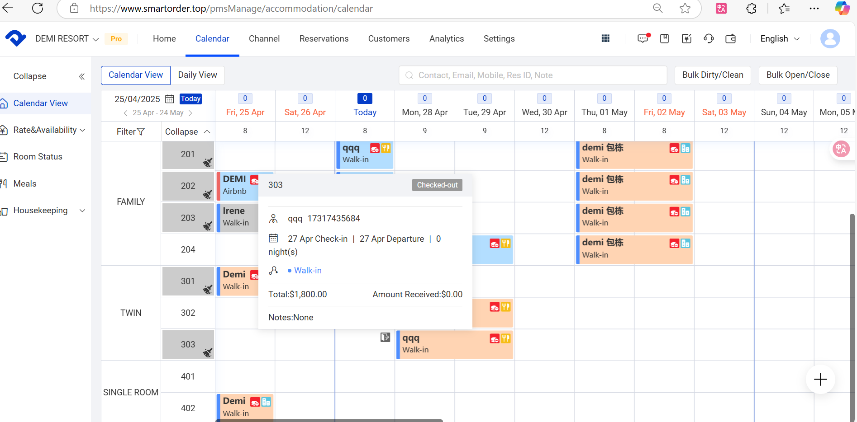Go to the Analytics tab
Image resolution: width=857 pixels, height=422 pixels.
(x=447, y=39)
